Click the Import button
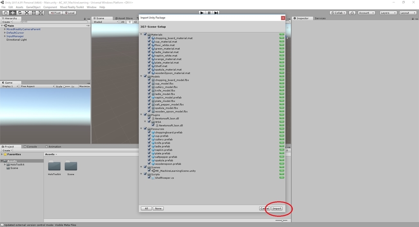The image size is (419, 227). click(x=277, y=208)
